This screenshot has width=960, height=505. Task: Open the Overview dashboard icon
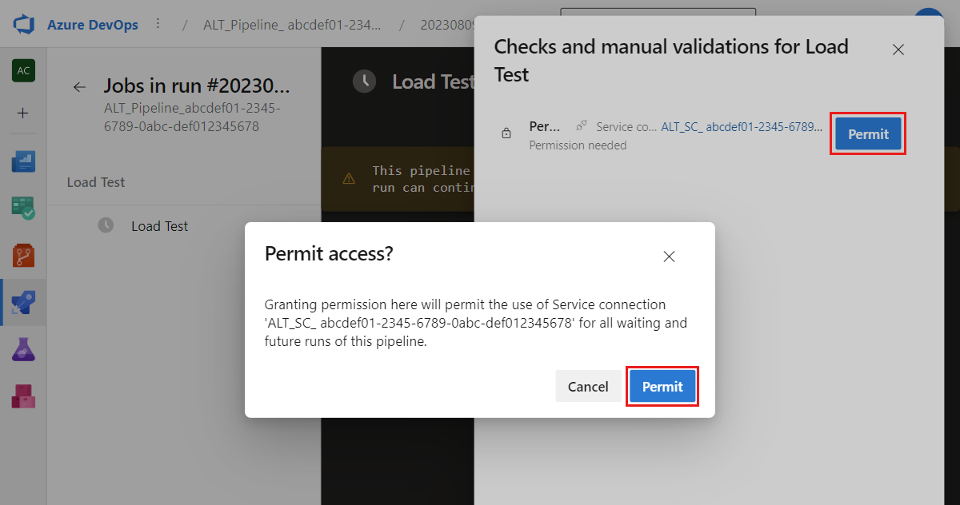tap(23, 162)
